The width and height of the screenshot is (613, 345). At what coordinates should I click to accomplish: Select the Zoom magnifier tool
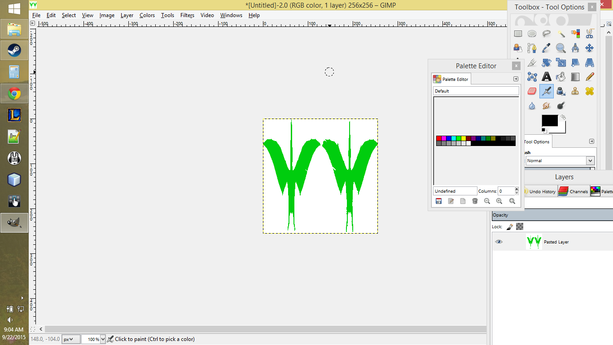pos(561,48)
